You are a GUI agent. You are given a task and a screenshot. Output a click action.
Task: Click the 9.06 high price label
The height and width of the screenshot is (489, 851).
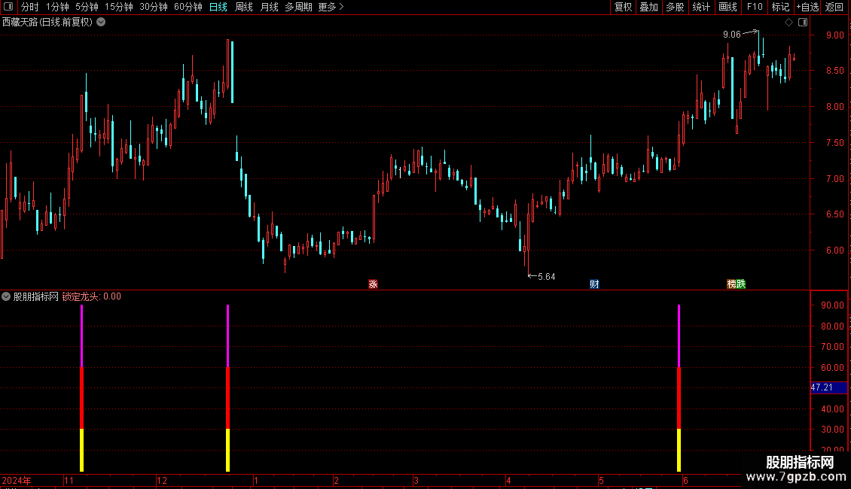coord(731,34)
